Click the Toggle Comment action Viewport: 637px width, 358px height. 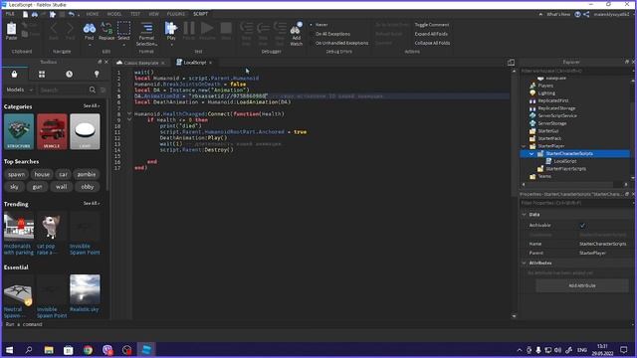tap(432, 25)
